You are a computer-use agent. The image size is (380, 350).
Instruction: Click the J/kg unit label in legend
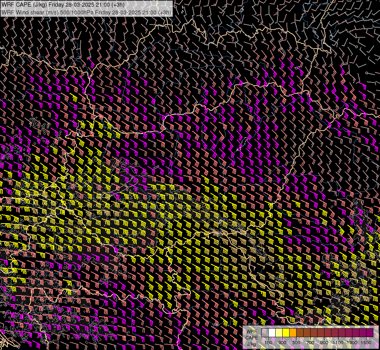[251, 344]
